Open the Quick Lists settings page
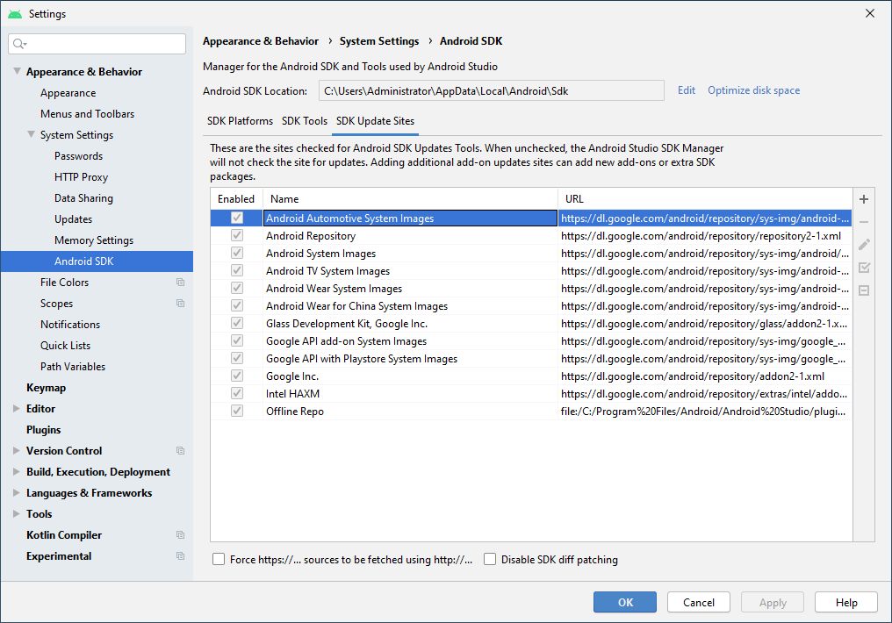The height and width of the screenshot is (623, 892). [65, 345]
